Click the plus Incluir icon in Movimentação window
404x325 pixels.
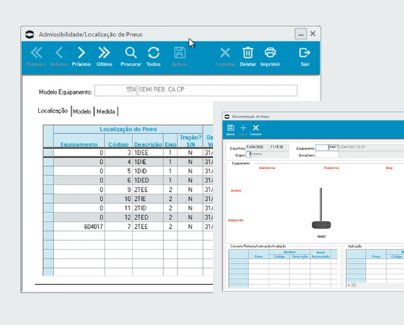pos(243,130)
